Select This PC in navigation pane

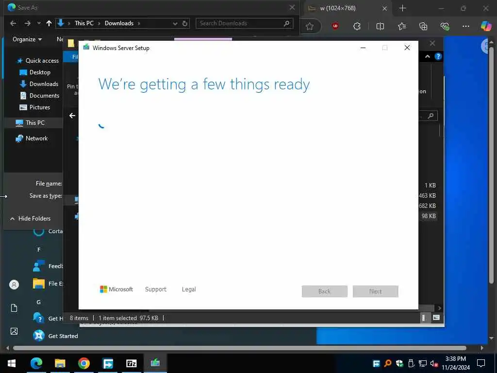tap(30, 123)
